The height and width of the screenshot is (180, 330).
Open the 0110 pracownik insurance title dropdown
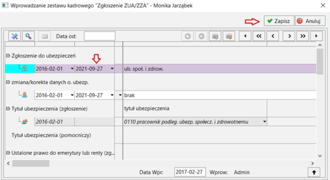pyautogui.click(x=265, y=122)
